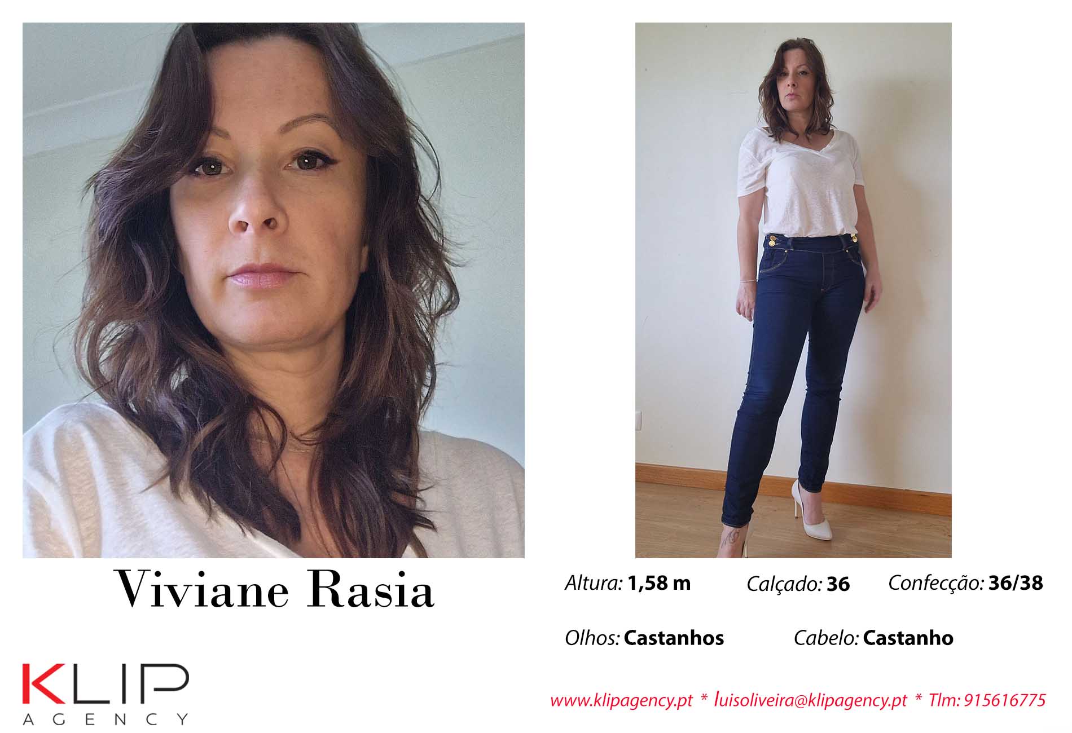Click the name Viviane Rasia
This screenshot has width=1072, height=733.
pyautogui.click(x=274, y=589)
